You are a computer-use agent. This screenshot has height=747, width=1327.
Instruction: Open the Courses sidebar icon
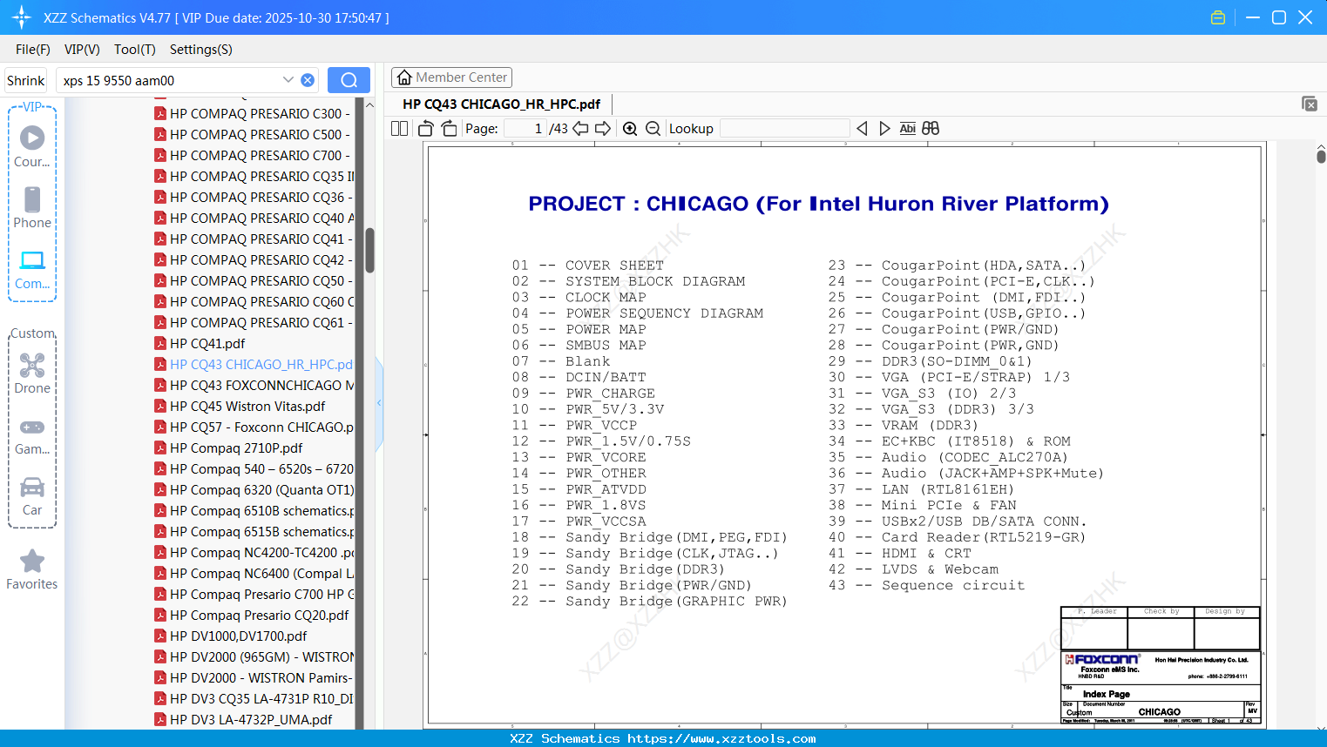pos(32,147)
